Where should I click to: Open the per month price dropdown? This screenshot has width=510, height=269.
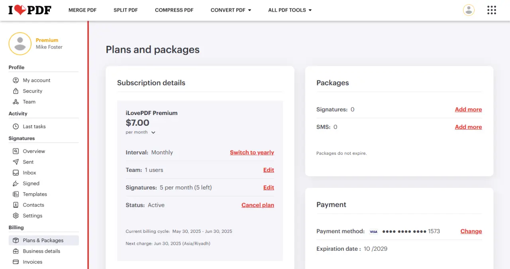pos(140,132)
